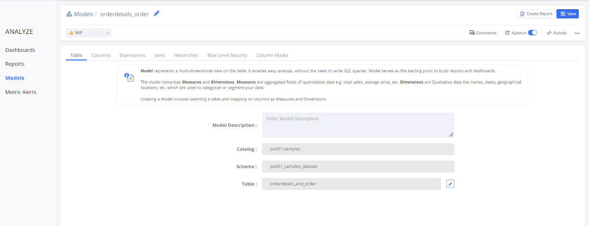Select Models in sidebar
The image size is (589, 226).
(15, 78)
